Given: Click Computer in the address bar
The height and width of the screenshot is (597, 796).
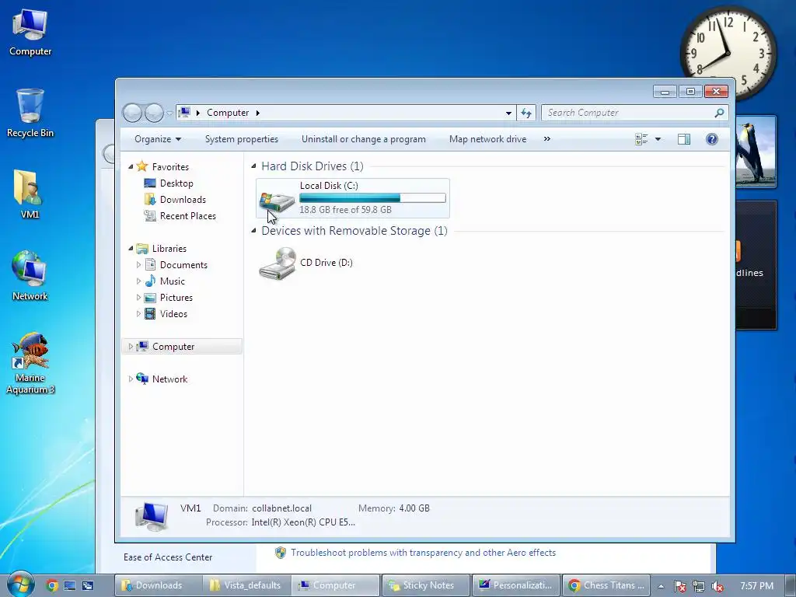Looking at the screenshot, I should click(228, 113).
